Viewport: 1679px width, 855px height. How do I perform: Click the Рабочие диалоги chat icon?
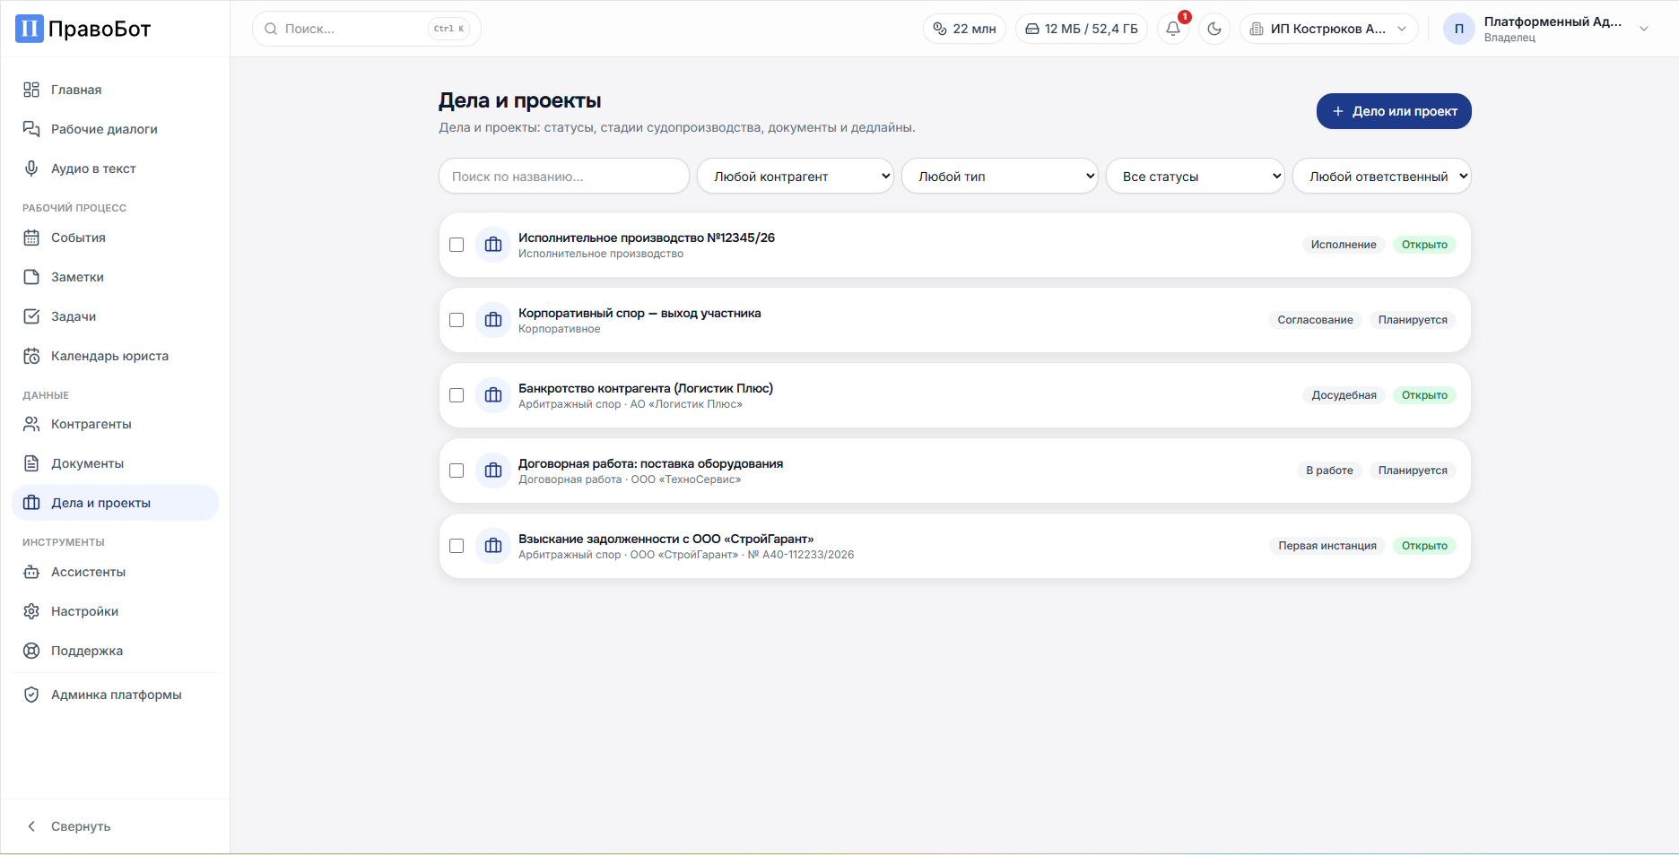[31, 129]
